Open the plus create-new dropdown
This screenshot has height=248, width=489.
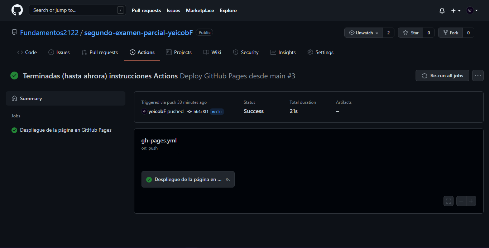click(456, 11)
